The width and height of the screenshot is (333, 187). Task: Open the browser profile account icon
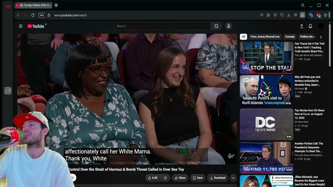(302, 15)
